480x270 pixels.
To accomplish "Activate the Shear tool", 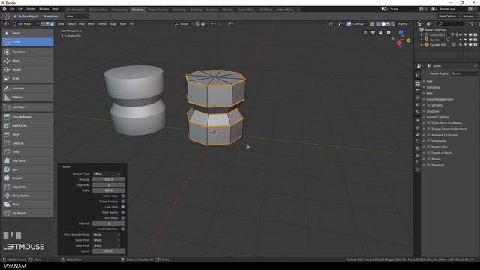I will 28,205.
